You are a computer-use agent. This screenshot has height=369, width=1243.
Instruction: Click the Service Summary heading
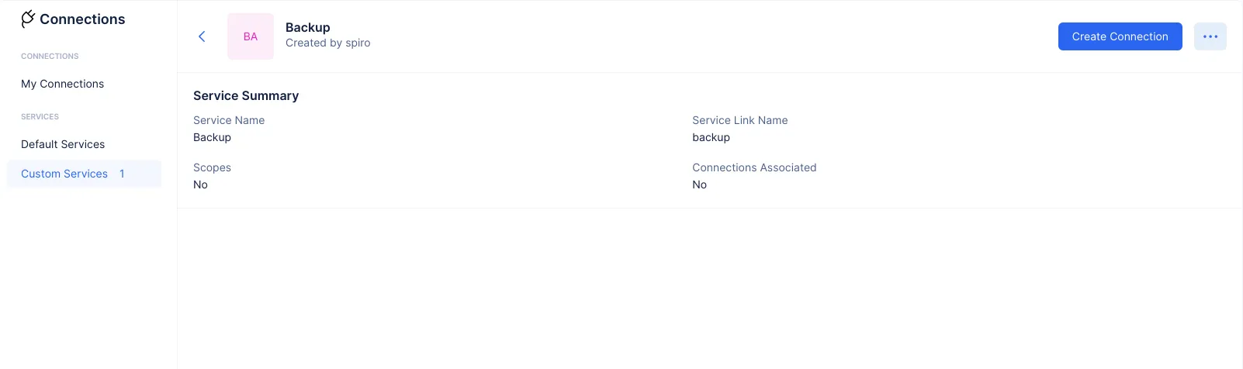(246, 95)
